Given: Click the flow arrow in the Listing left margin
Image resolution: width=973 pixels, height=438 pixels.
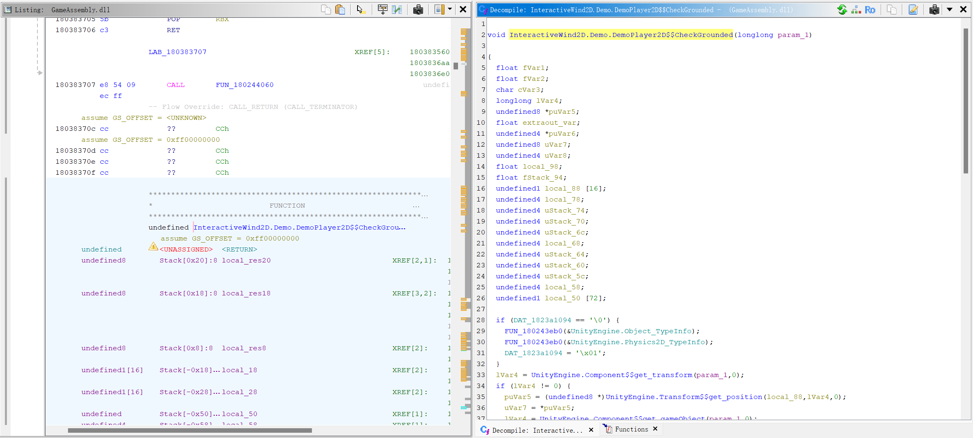Looking at the screenshot, I should pos(39,73).
